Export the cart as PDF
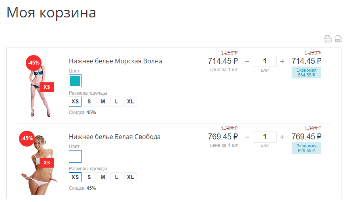Screen dimensions: 349x202 [x=338, y=39]
